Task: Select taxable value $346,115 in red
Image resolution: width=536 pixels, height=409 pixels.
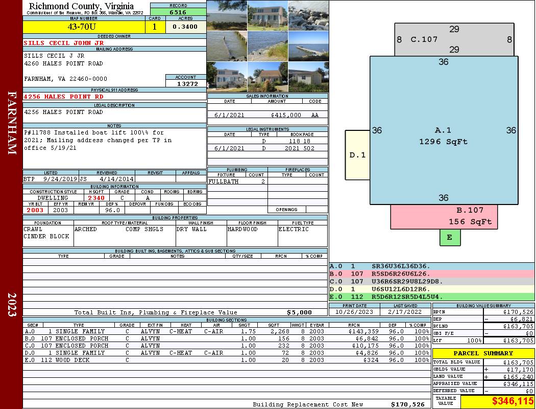Action: click(x=513, y=401)
